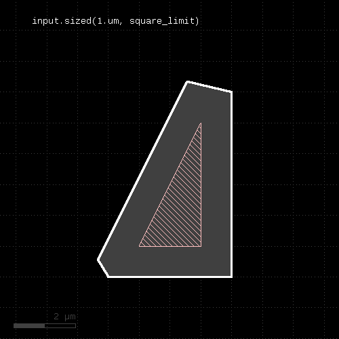Click the empty half of the scale bar
This screenshot has height=339, width=339.
pyautogui.click(x=60, y=325)
